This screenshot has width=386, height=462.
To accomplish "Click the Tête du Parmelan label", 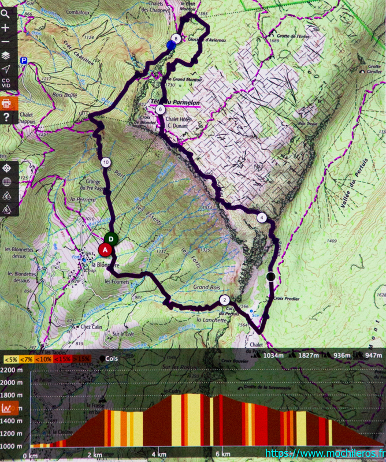I will (175, 103).
